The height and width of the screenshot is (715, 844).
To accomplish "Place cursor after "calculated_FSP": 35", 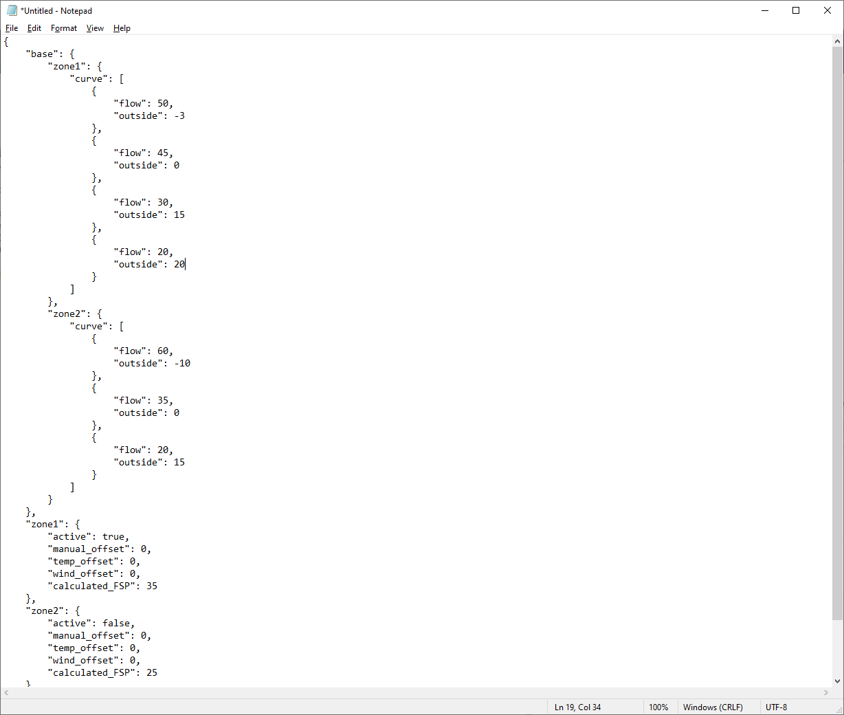I will [158, 586].
